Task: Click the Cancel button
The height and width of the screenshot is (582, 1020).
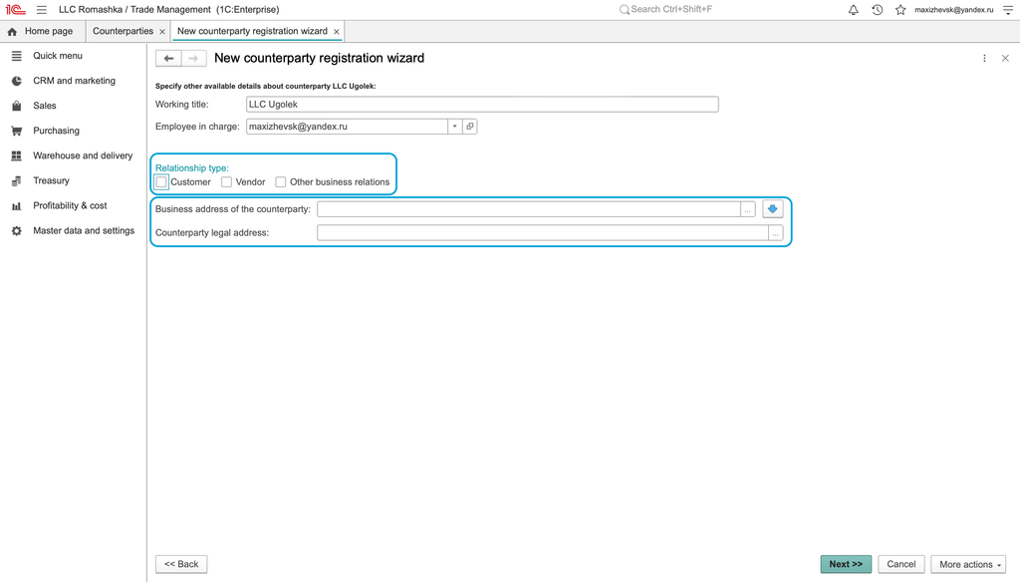Action: (900, 564)
